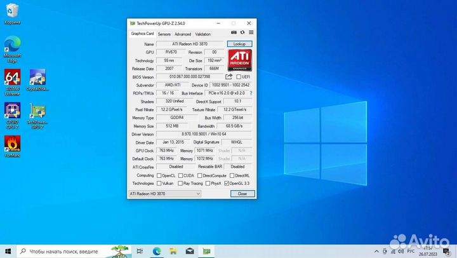
Task: Toggle the Ray Tracing checkbox
Action: point(180,183)
